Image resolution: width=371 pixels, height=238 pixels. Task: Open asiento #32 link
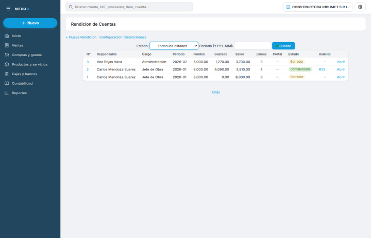322,69
